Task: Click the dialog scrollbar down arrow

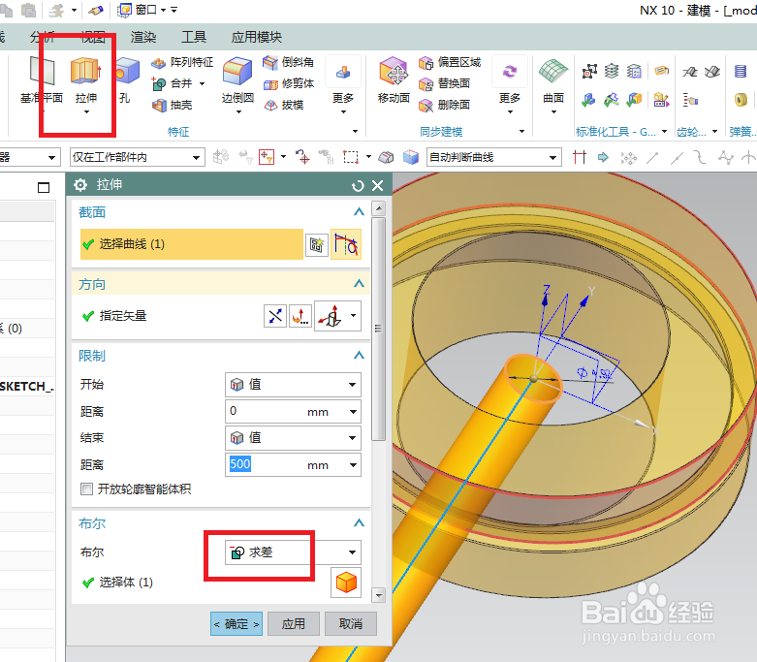Action: coord(379,595)
